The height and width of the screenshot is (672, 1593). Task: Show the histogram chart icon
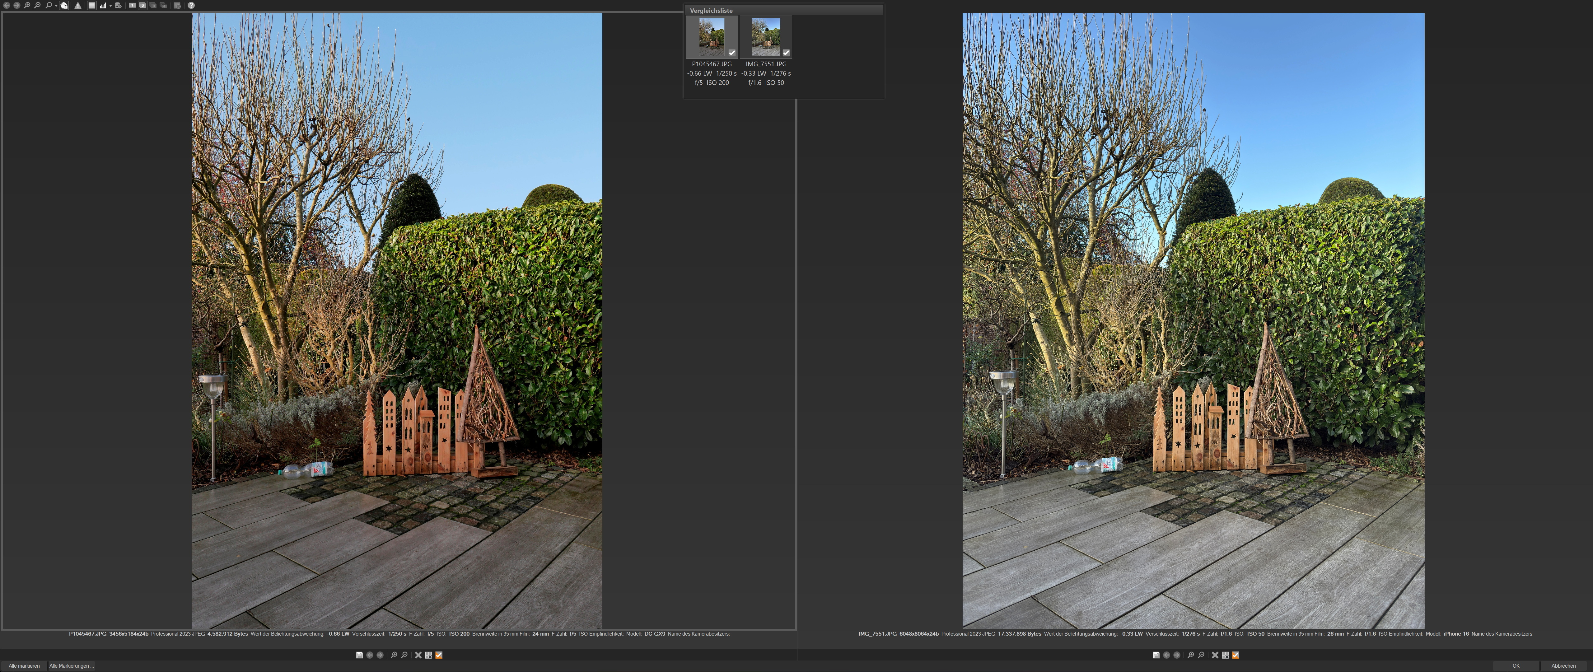[103, 6]
